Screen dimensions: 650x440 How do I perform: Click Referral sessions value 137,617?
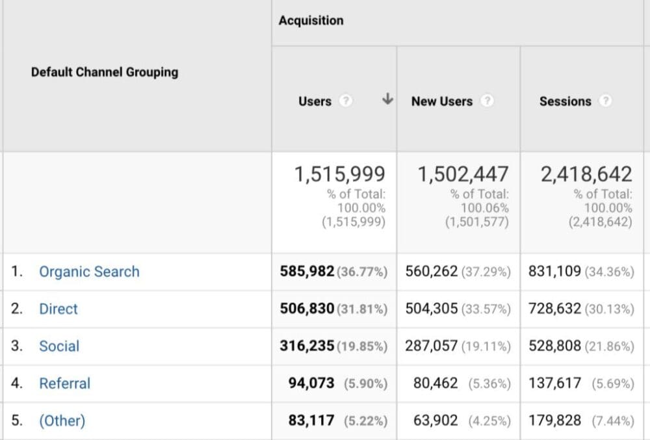click(x=554, y=383)
